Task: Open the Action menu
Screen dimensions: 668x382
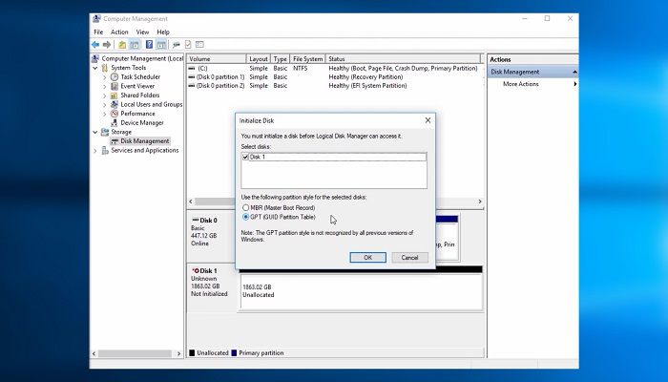Action: 119,32
